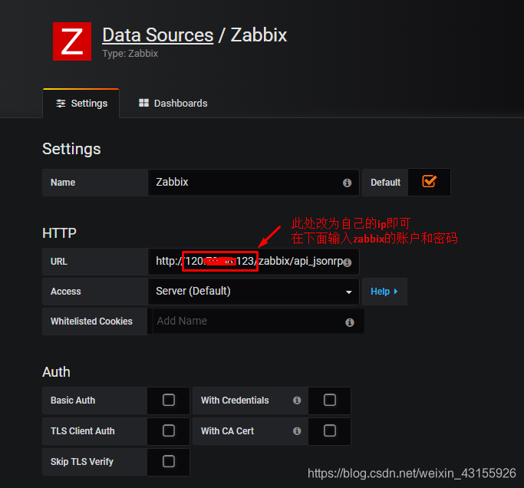Click the Settings tab sliders icon
This screenshot has width=524, height=488.
(61, 104)
